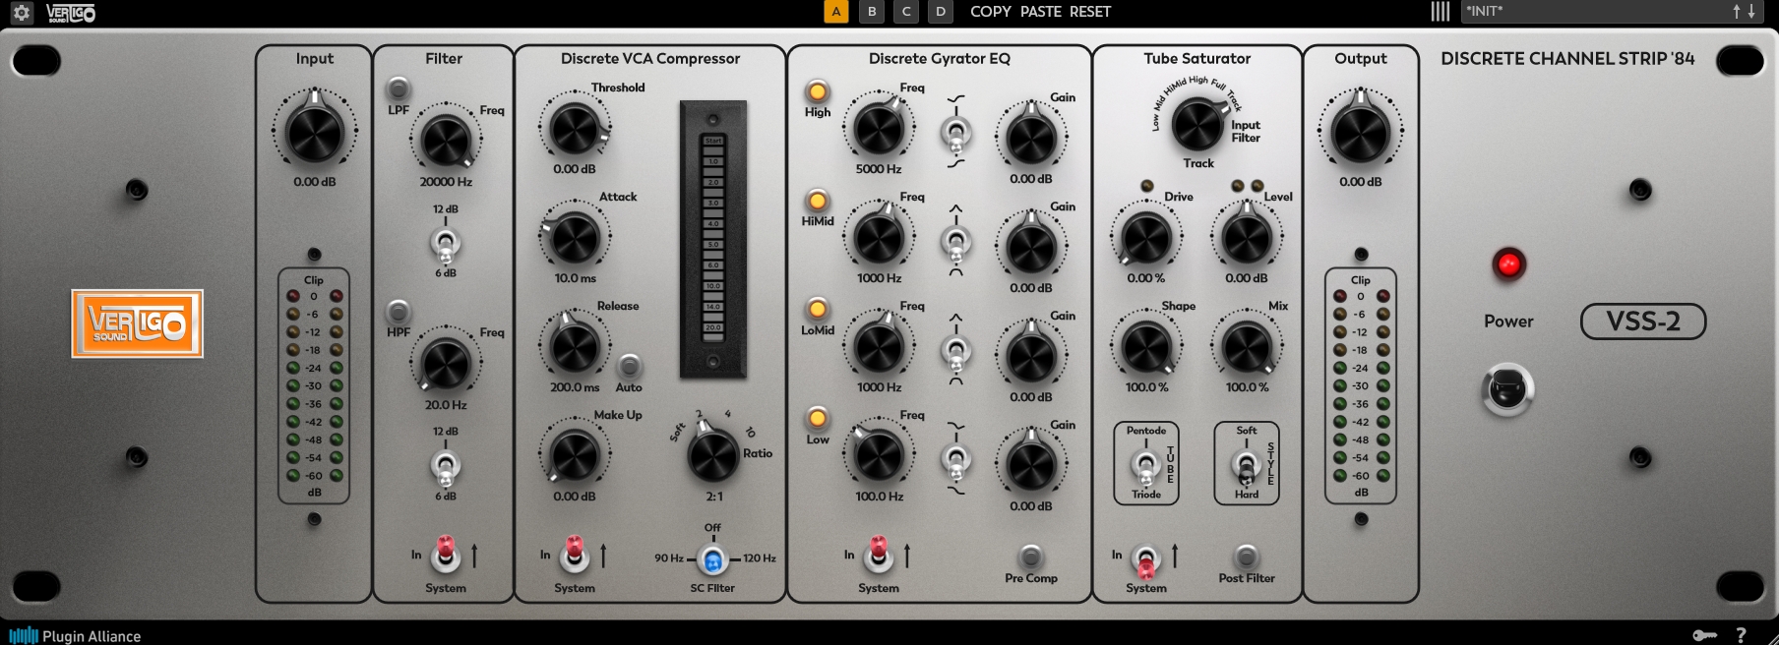The width and height of the screenshot is (1779, 645).
Task: Click the red Power lamp
Action: coord(1508,264)
